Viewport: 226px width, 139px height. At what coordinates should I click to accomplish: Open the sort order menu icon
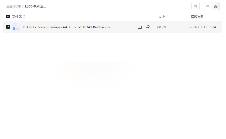pyautogui.click(x=195, y=6)
